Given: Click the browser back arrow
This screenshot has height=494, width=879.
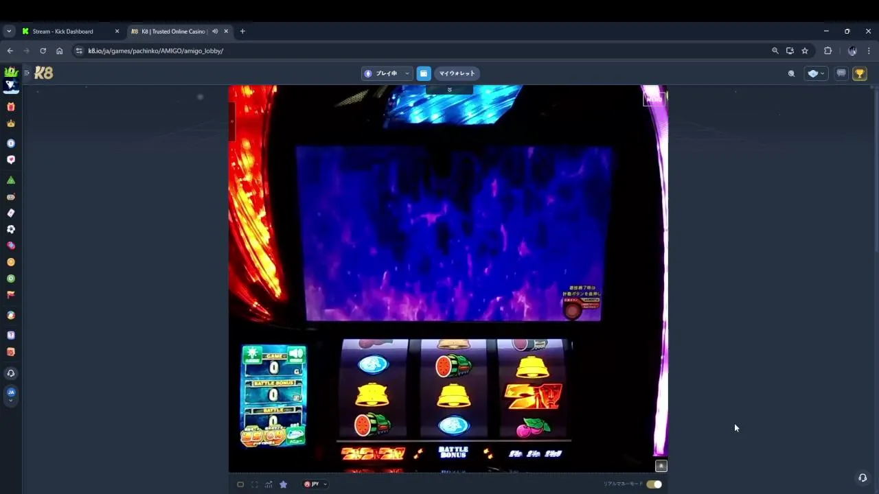Looking at the screenshot, I should point(10,51).
